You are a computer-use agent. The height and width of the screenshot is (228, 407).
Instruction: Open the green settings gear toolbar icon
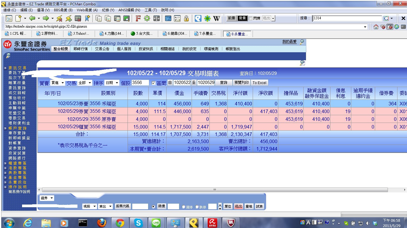[x=147, y=18]
